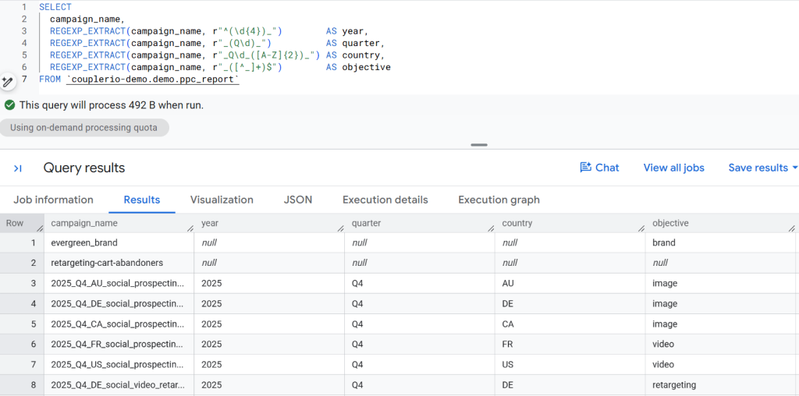Click the country column resize handle

(x=641, y=228)
